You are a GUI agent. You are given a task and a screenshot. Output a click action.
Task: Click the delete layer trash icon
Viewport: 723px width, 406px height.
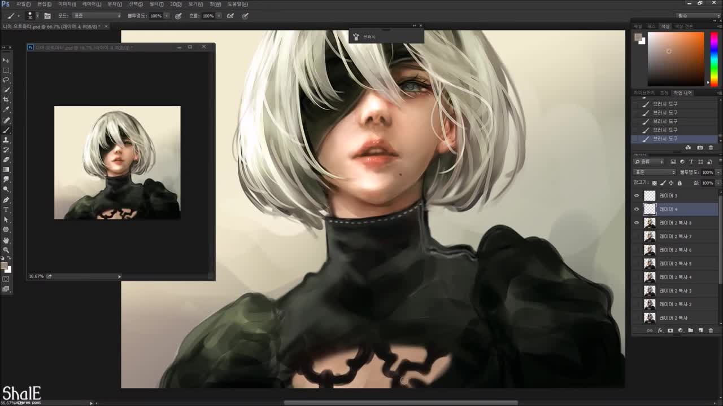[710, 331]
